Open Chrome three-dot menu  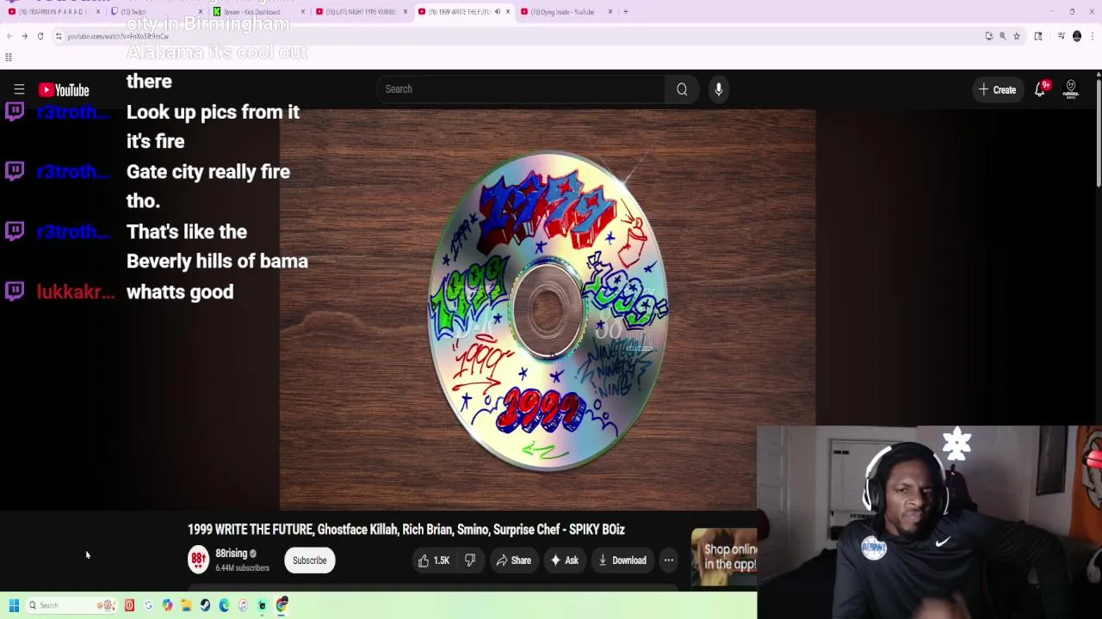[1093, 36]
